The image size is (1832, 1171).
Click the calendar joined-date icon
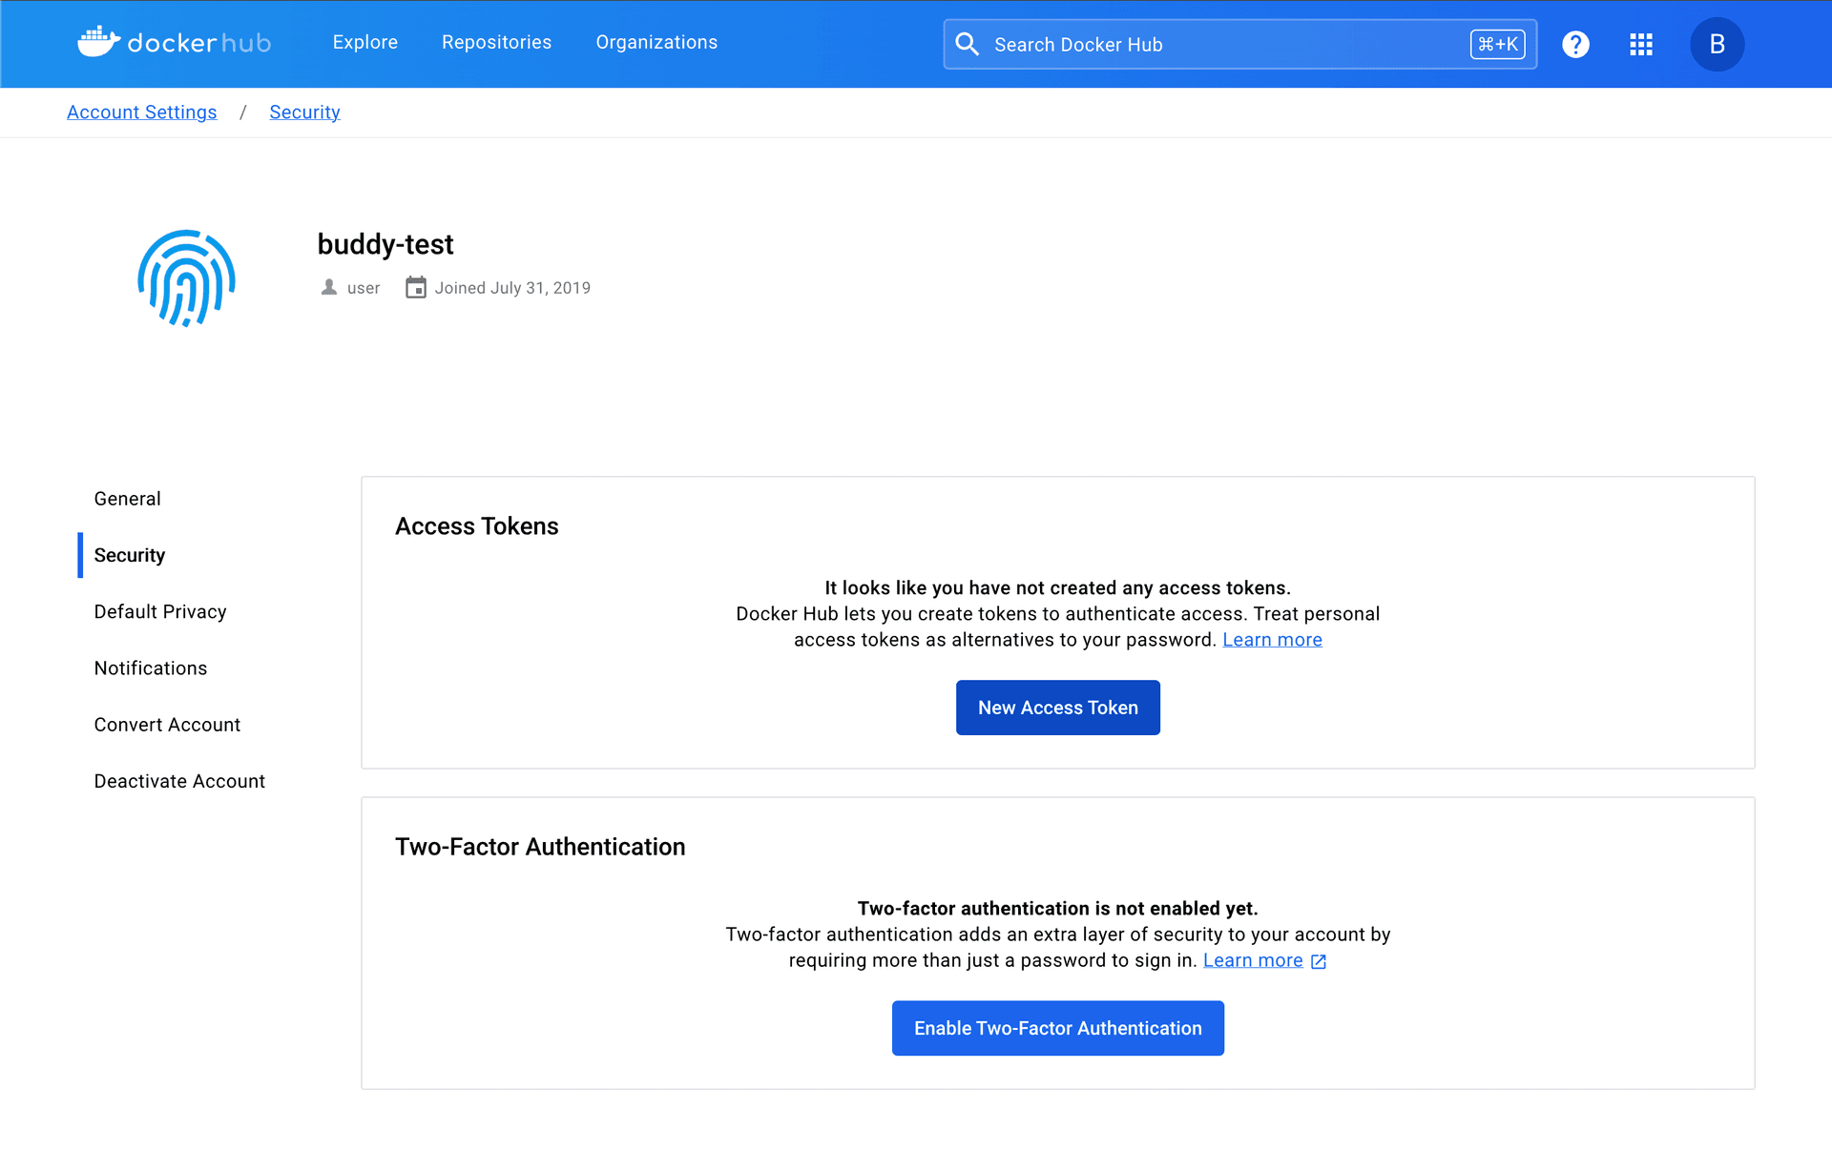416,287
